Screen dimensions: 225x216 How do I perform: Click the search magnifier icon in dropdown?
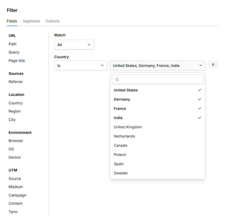pyautogui.click(x=117, y=79)
